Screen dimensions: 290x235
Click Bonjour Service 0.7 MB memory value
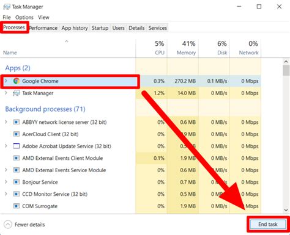click(x=188, y=182)
